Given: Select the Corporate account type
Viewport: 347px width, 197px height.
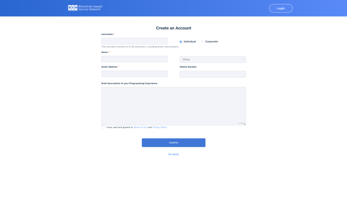Looking at the screenshot, I should click(x=209, y=41).
